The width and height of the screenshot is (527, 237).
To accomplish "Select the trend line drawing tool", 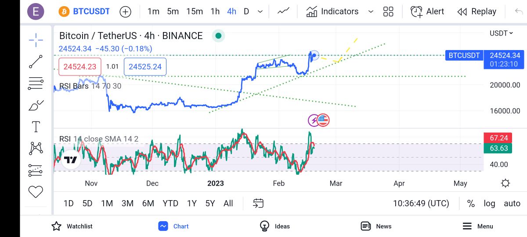I will pyautogui.click(x=36, y=62).
